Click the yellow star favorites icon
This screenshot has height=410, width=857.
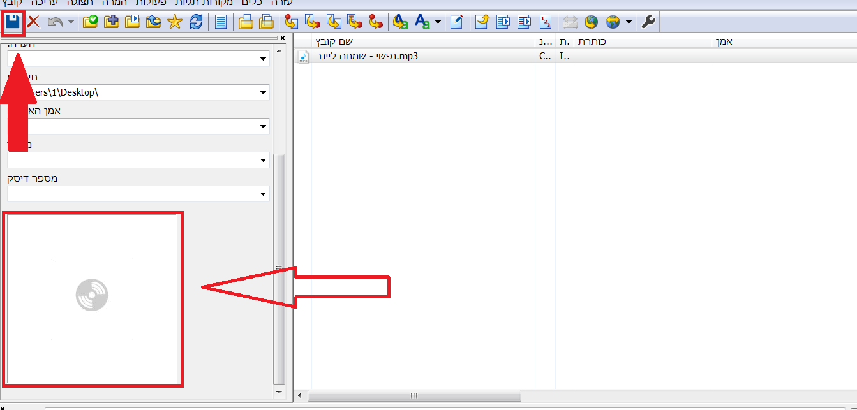174,22
